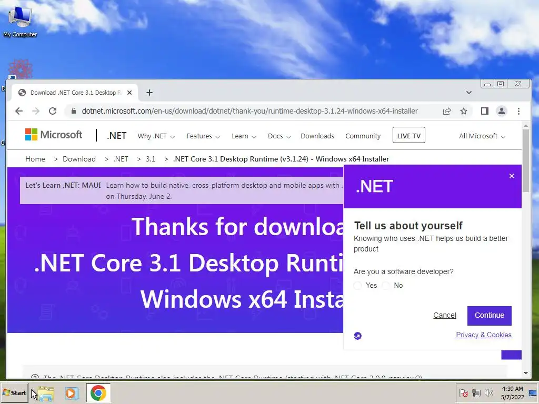
Task: Open Chrome's three-dot menu
Action: click(x=518, y=111)
